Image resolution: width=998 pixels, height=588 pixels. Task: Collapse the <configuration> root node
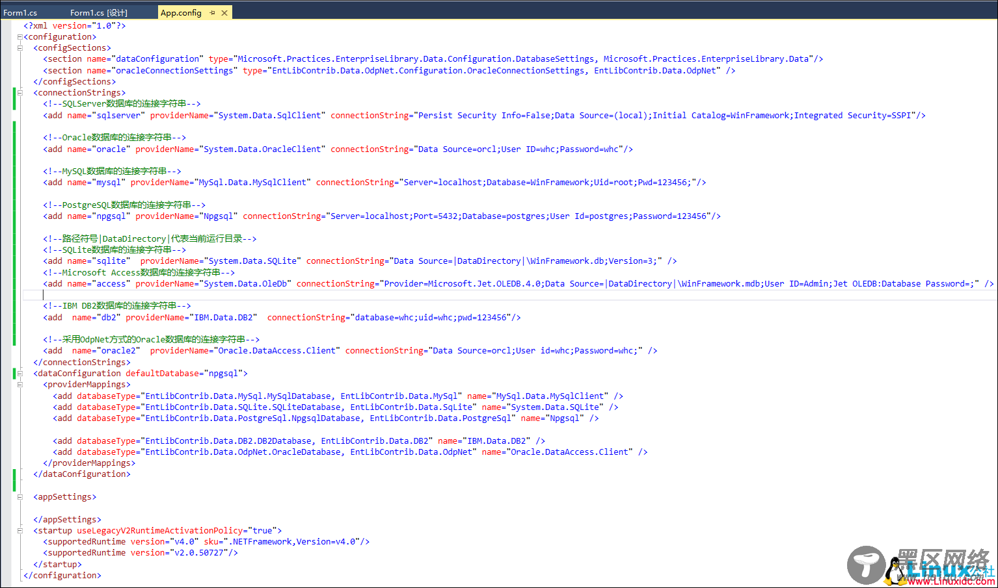(x=20, y=37)
